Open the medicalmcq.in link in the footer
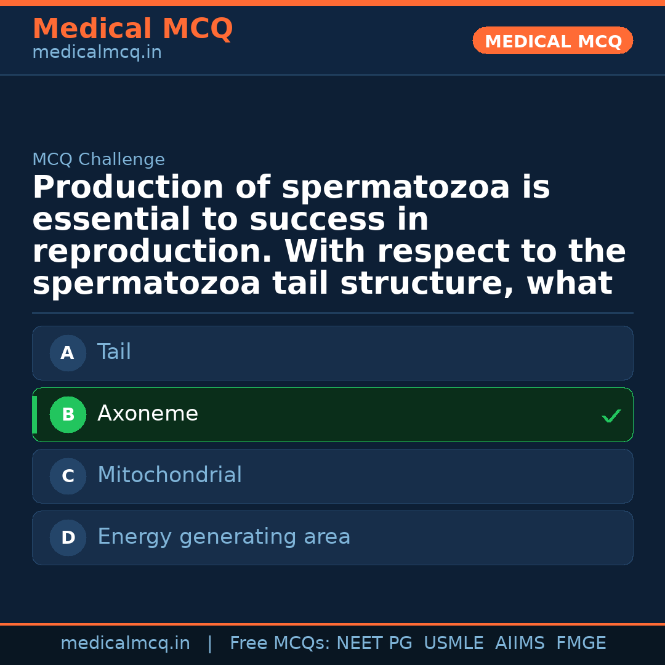This screenshot has height=665, width=665. click(x=125, y=643)
